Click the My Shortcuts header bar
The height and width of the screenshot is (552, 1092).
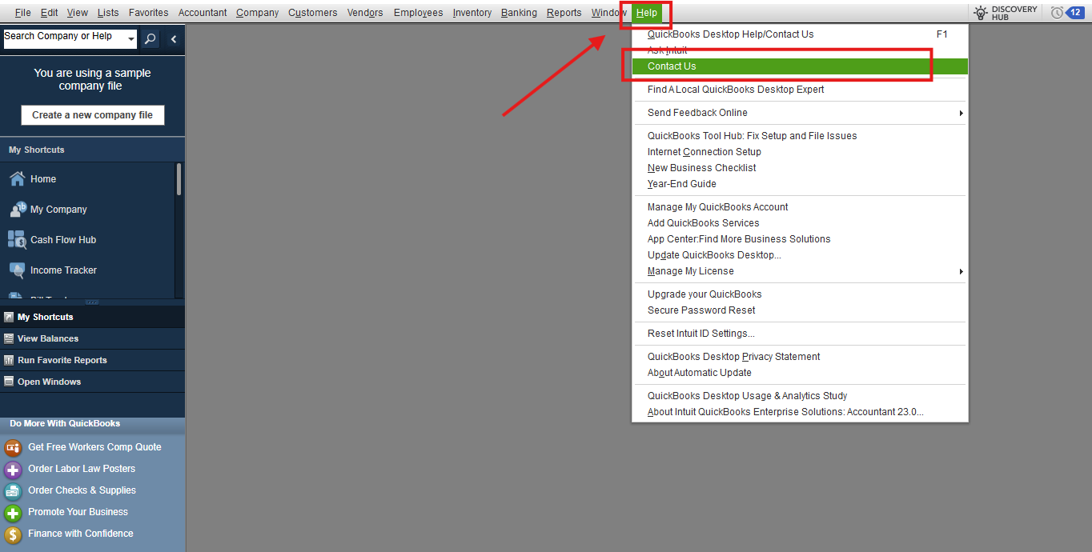pyautogui.click(x=92, y=150)
